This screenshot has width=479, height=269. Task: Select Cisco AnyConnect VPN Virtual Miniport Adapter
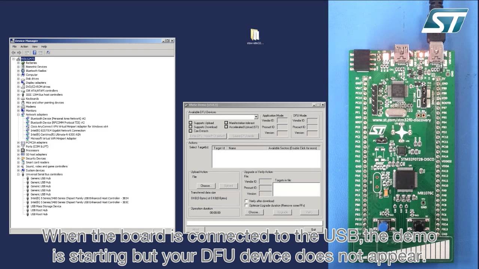[x=69, y=127]
